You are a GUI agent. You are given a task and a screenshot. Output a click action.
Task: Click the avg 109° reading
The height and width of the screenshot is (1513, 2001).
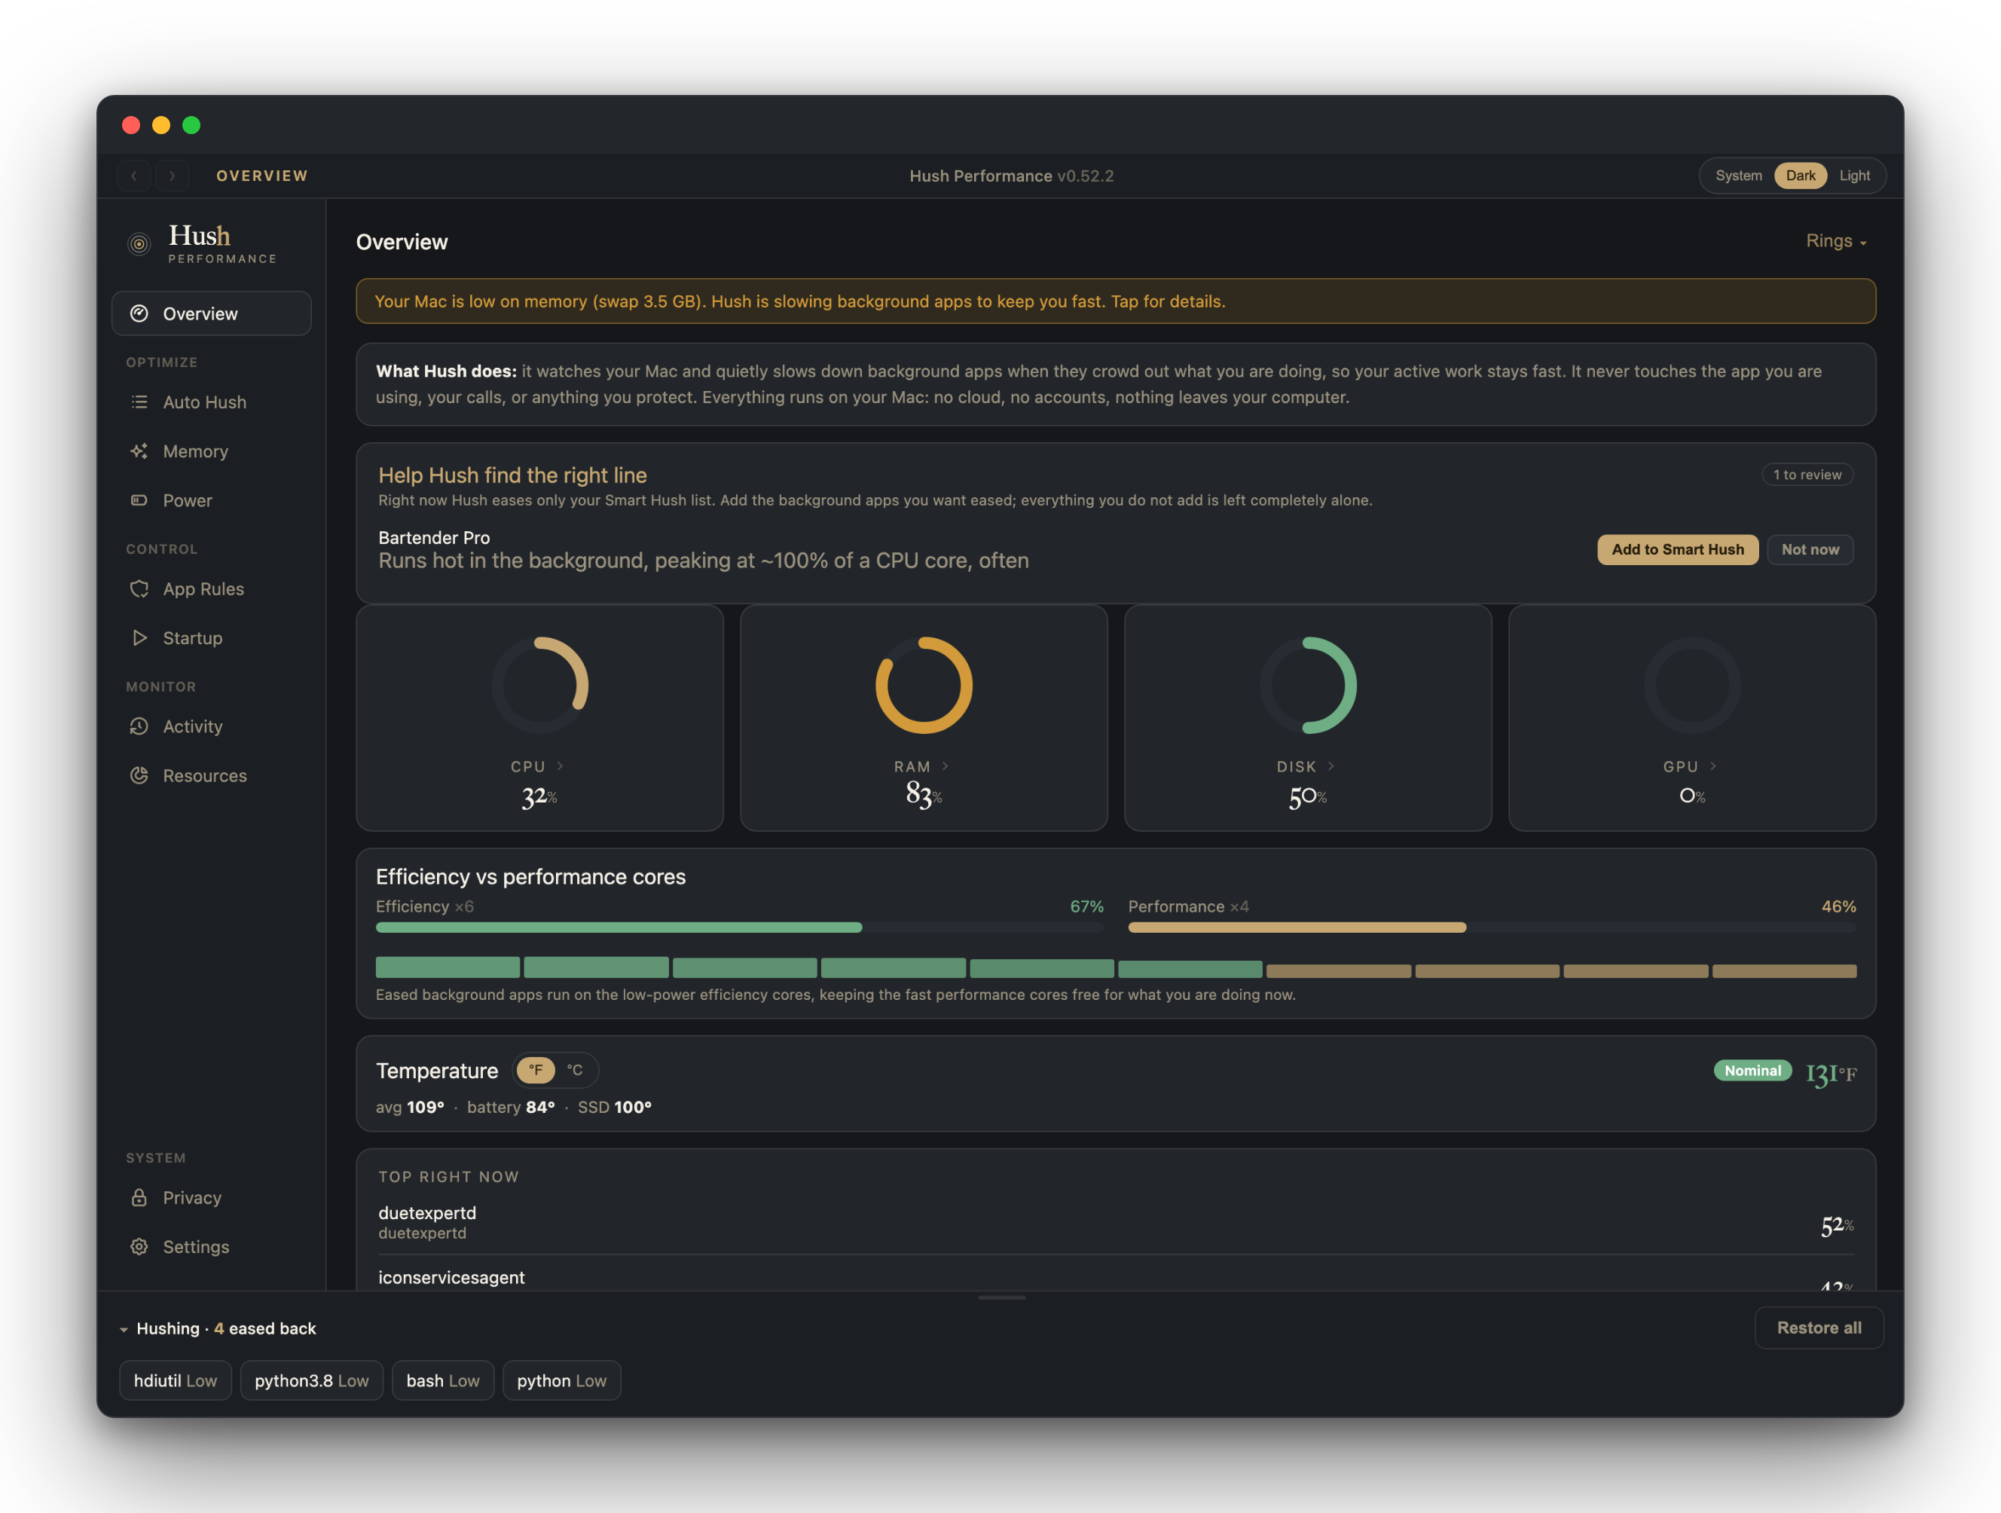click(x=410, y=1107)
